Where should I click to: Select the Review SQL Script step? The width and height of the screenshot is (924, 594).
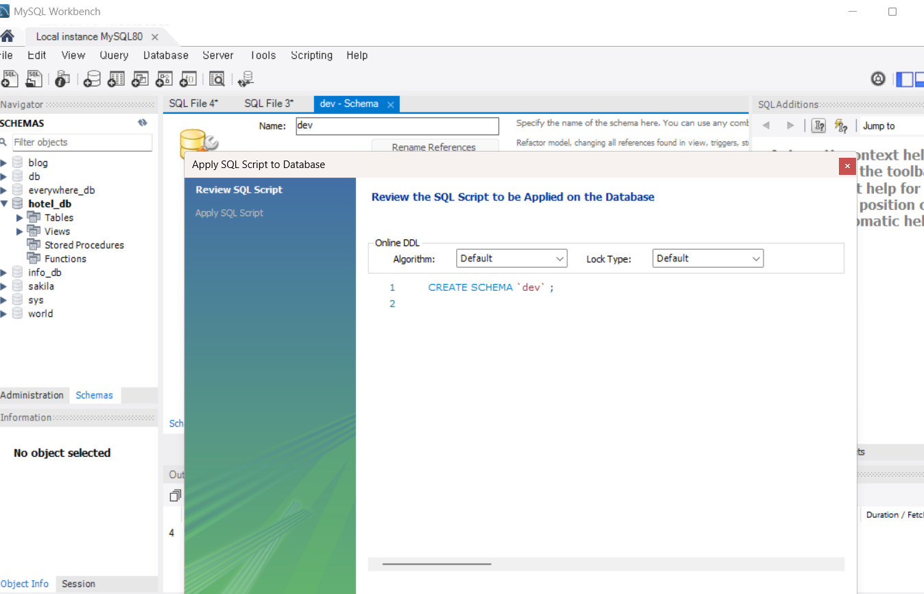tap(239, 190)
